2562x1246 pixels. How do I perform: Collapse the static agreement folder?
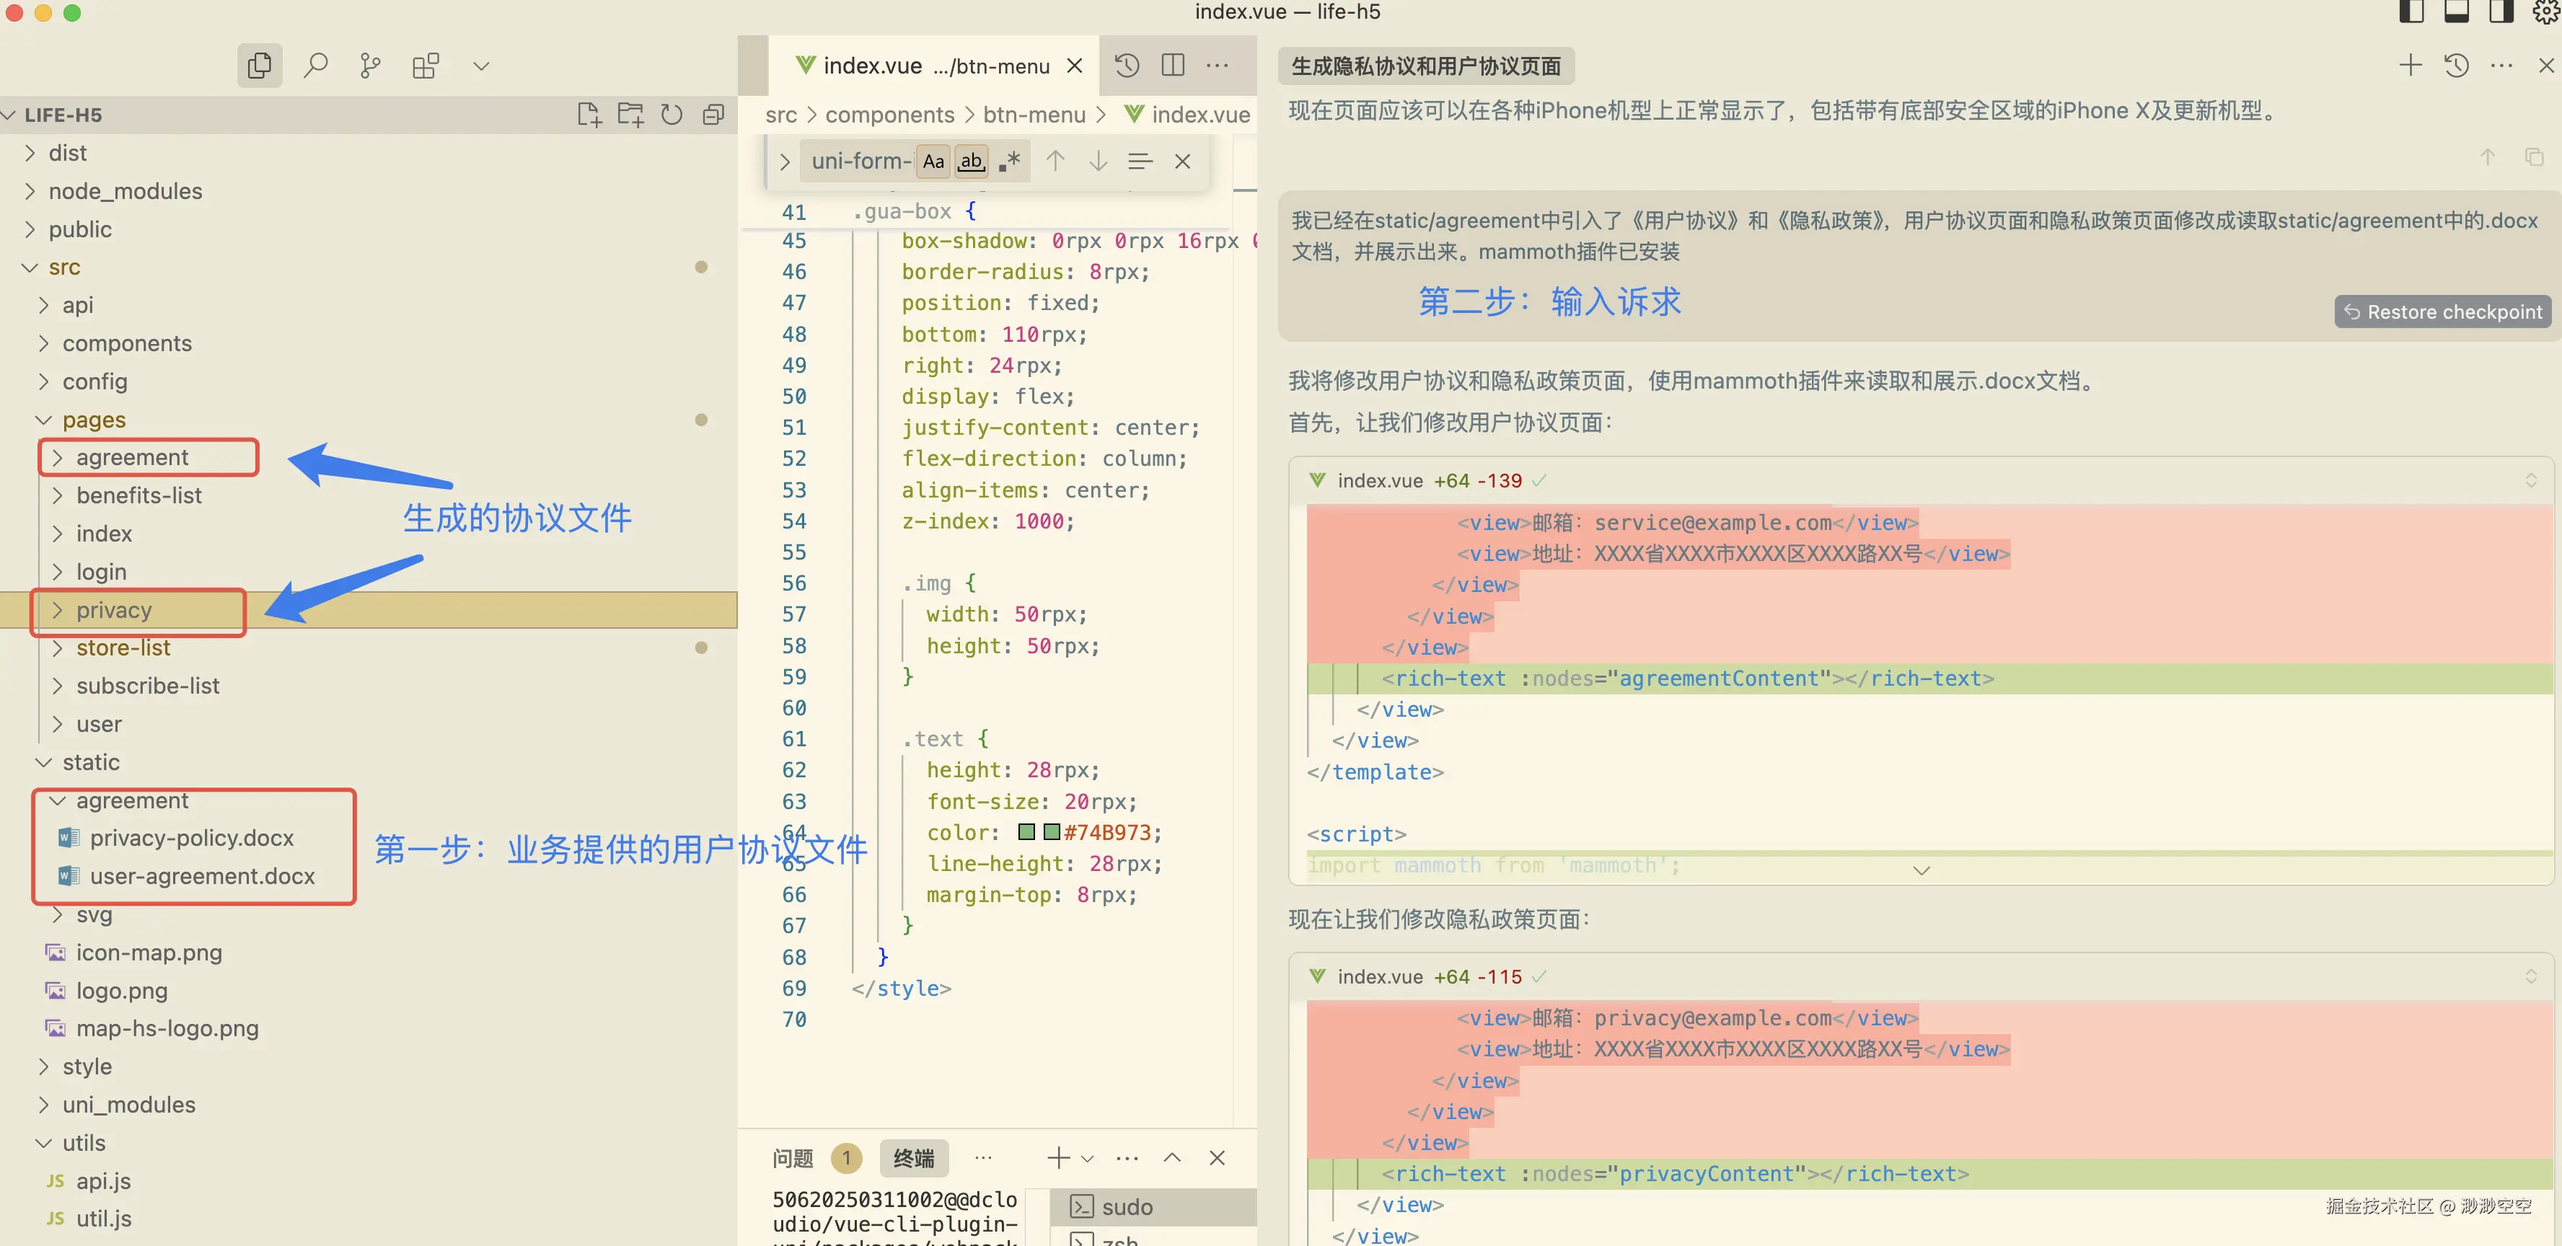[x=131, y=800]
